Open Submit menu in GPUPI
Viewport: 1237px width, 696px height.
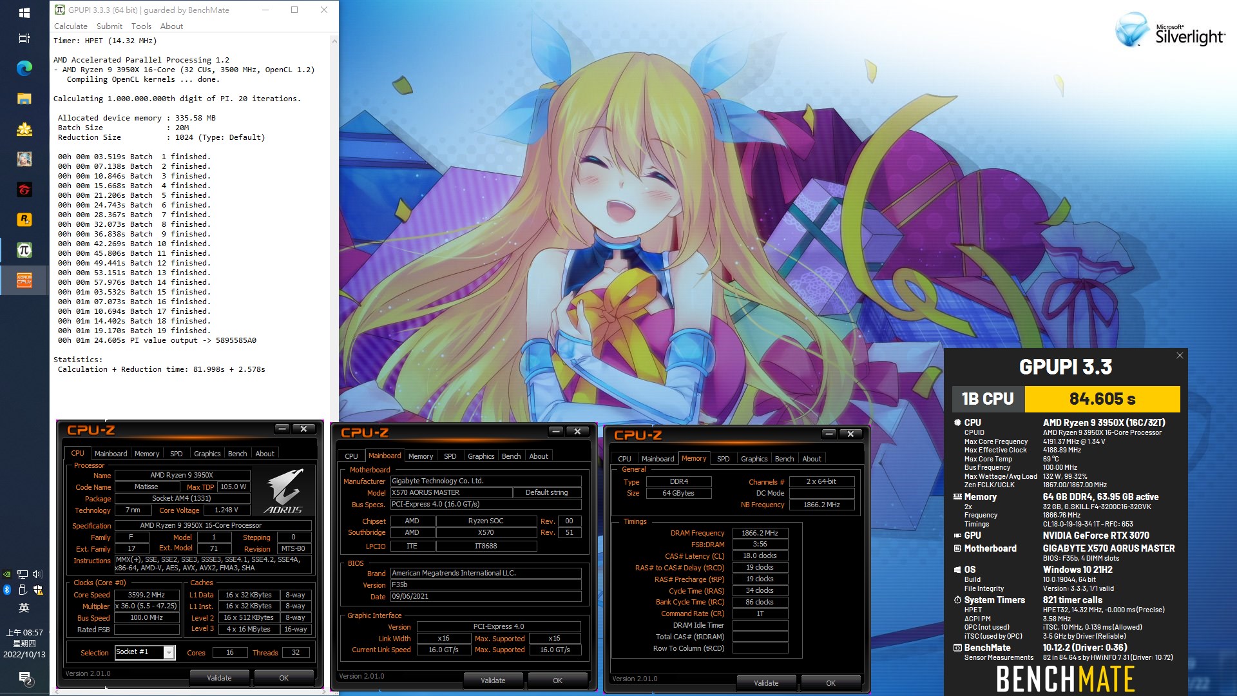tap(110, 26)
